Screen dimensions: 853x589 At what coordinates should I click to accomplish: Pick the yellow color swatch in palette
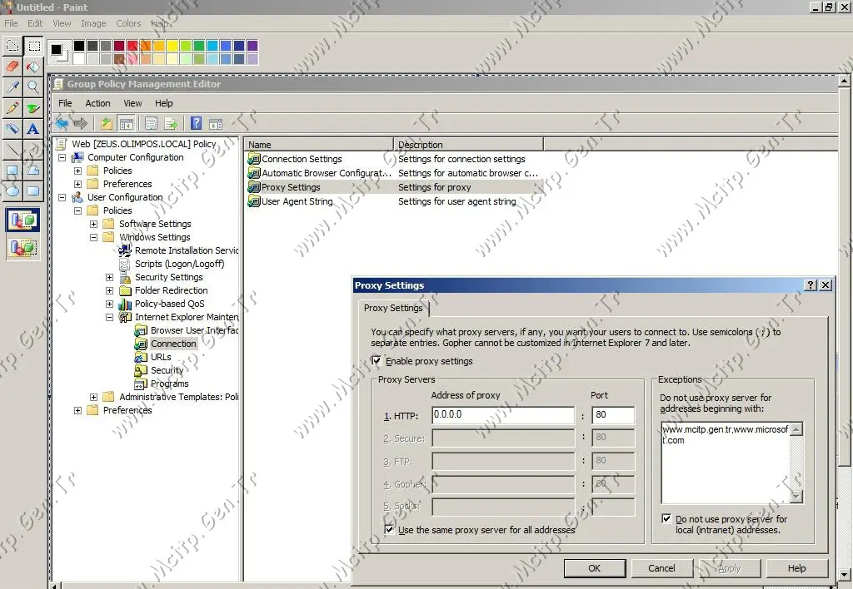(172, 46)
